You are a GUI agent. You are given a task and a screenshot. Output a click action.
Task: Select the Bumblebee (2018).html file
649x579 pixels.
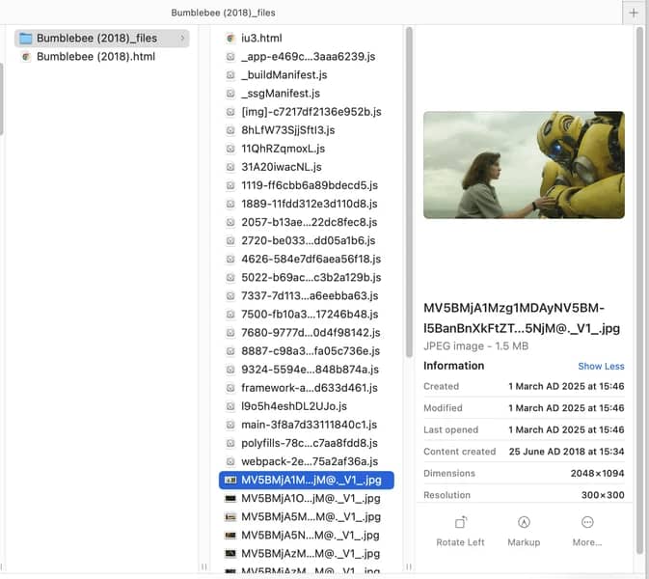(x=101, y=57)
